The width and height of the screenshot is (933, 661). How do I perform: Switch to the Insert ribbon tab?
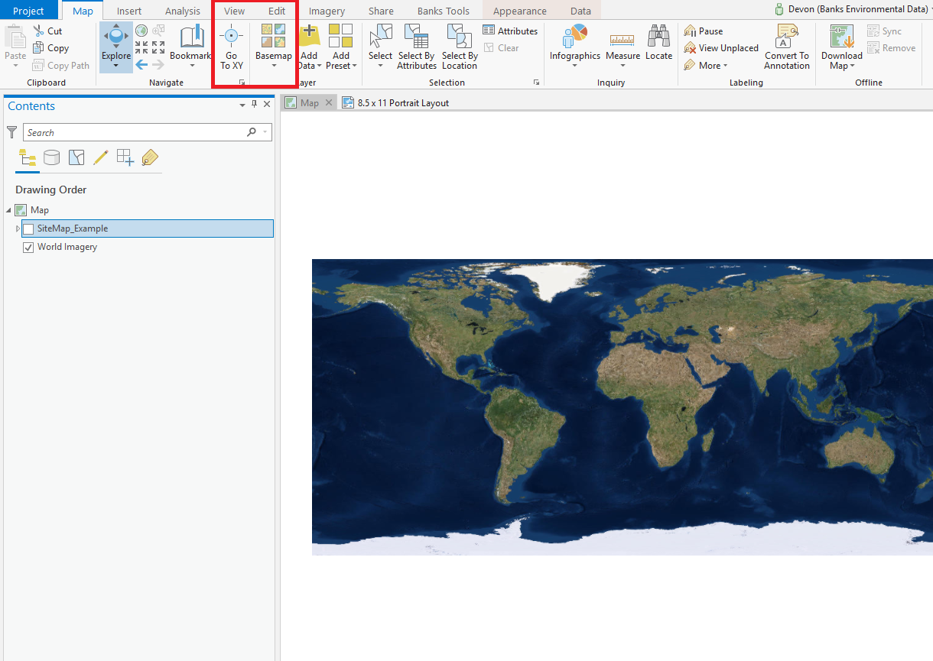pyautogui.click(x=128, y=10)
